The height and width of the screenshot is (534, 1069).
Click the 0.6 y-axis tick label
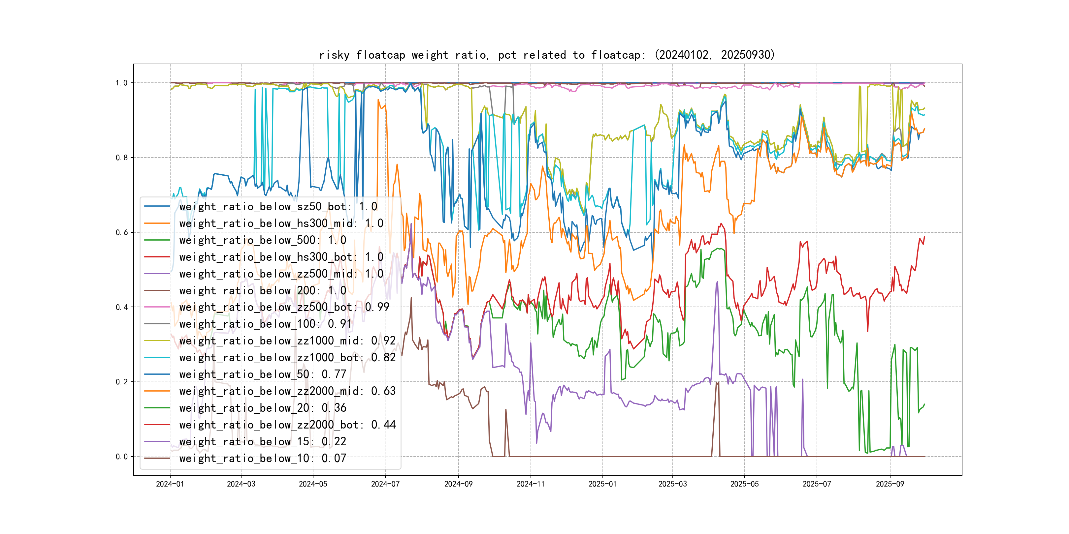[x=122, y=233]
